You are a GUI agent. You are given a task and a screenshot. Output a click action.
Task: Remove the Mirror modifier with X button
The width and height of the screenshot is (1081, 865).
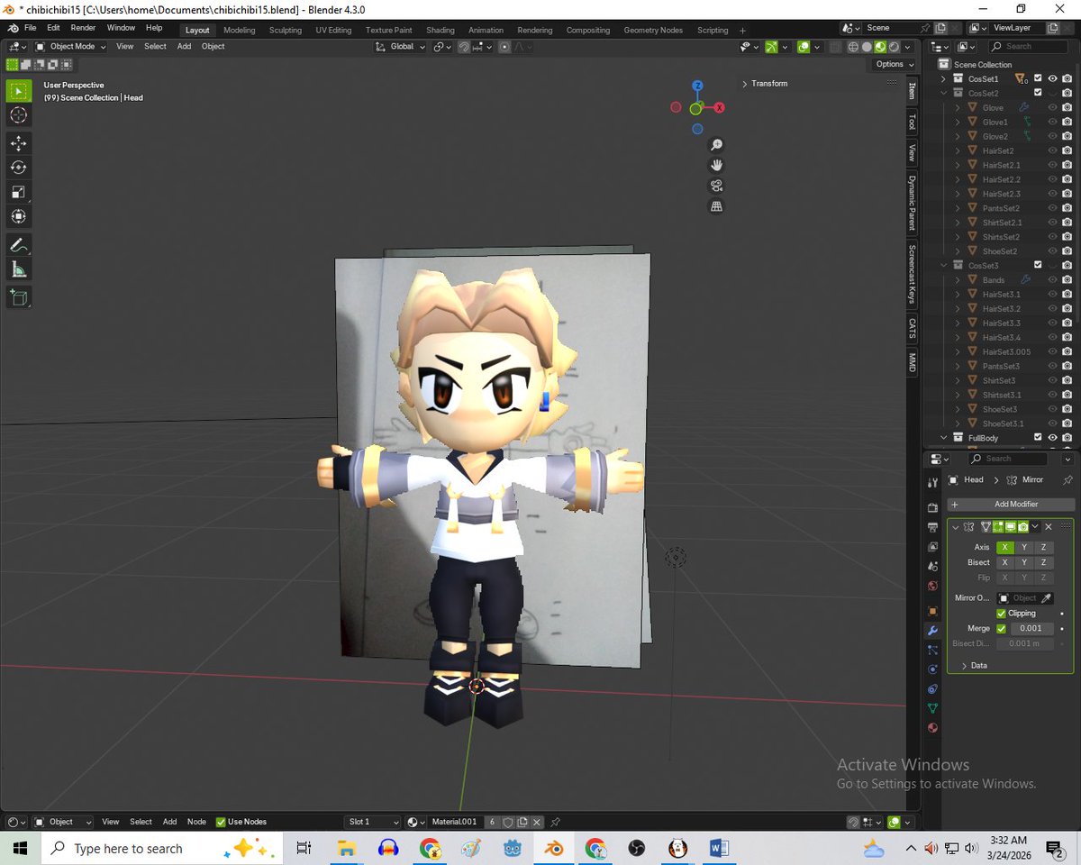click(1049, 527)
